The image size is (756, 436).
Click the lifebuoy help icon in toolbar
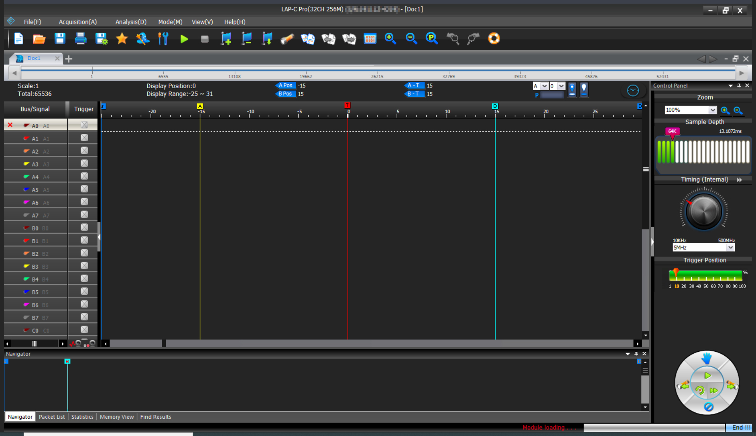click(x=494, y=39)
